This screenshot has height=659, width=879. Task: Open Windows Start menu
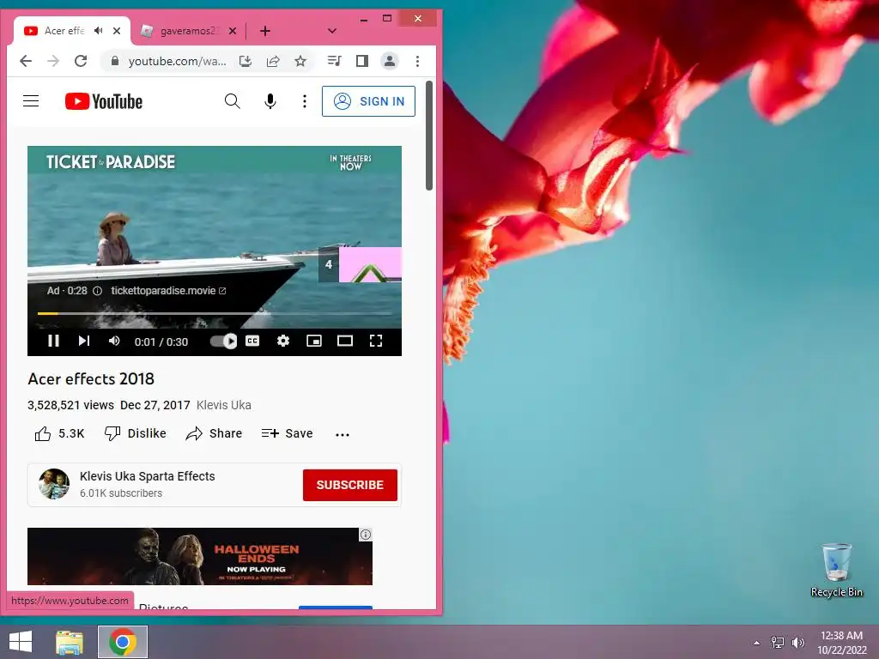click(x=21, y=642)
